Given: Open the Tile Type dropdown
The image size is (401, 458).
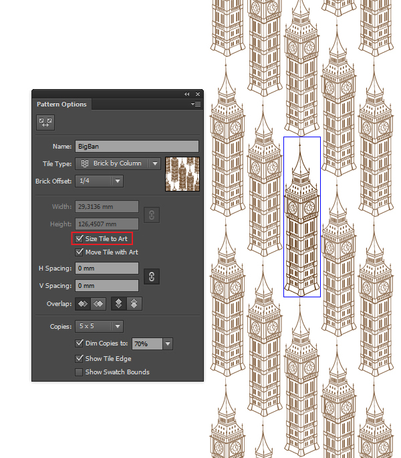Looking at the screenshot, I should coord(118,163).
